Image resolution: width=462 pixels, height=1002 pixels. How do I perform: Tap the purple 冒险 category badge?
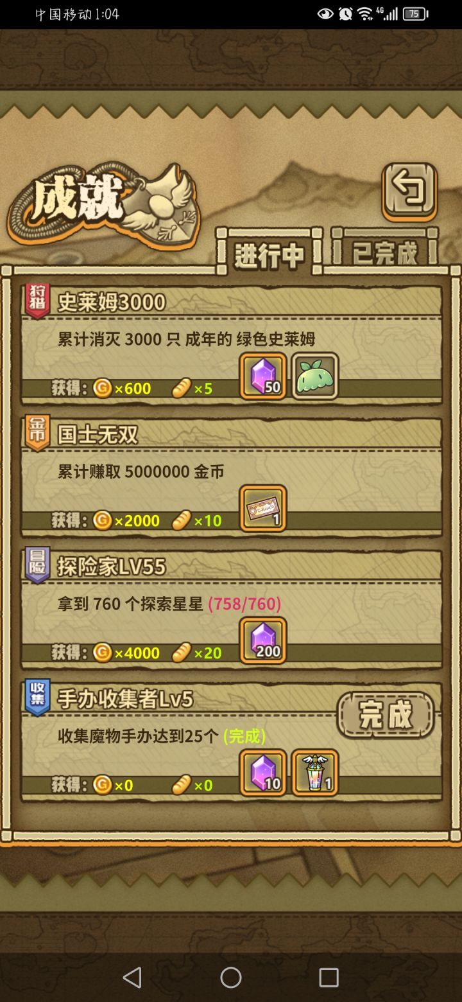[37, 565]
